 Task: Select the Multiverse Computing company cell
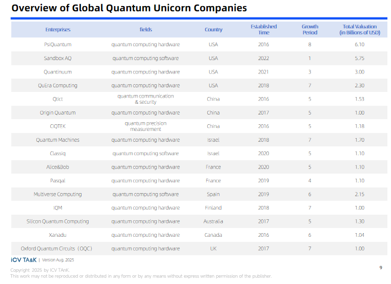point(58,195)
